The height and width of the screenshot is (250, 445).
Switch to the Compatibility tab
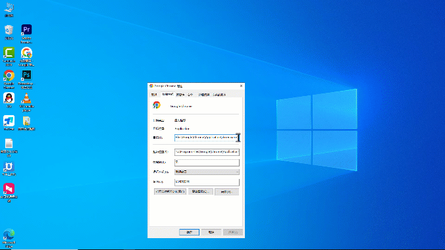tap(180, 95)
